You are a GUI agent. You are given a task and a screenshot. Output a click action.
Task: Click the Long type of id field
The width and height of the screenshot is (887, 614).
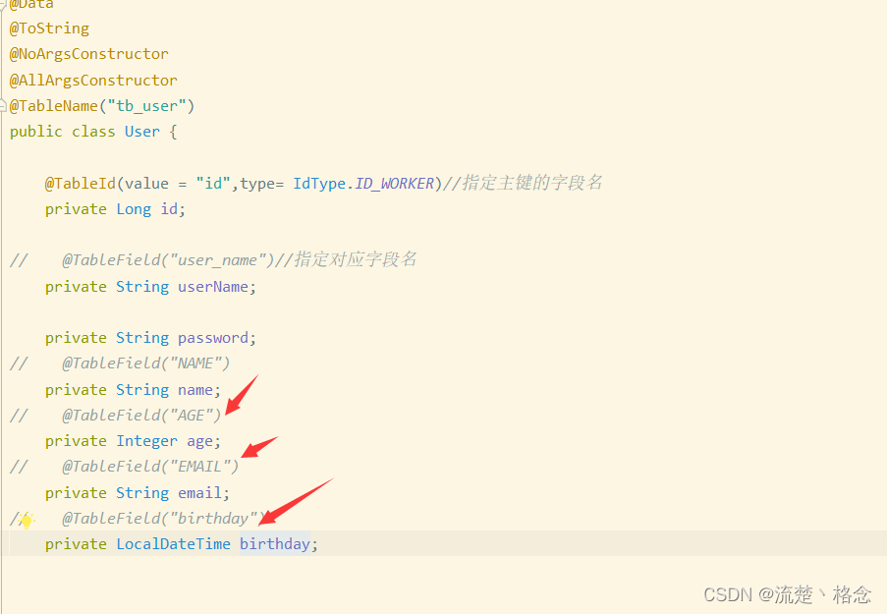(x=134, y=209)
